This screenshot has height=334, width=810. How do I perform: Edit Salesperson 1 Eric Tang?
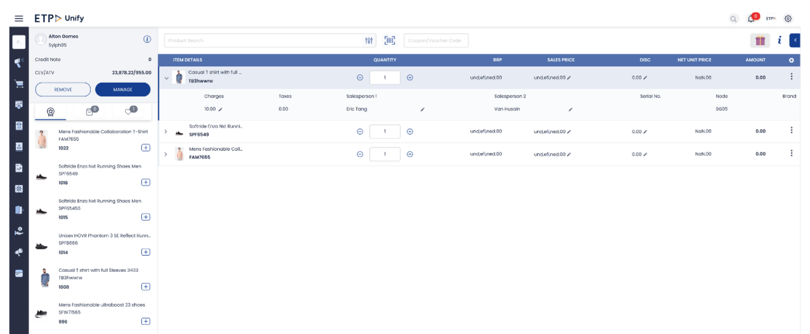[422, 109]
